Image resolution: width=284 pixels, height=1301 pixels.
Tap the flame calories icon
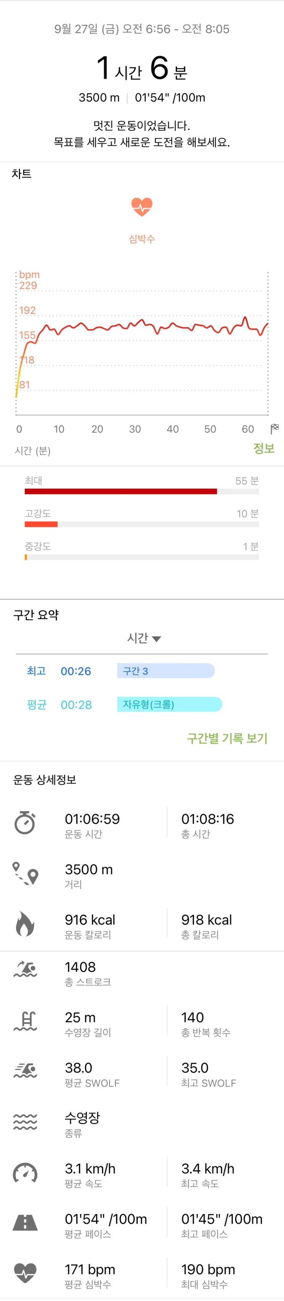coord(25,923)
